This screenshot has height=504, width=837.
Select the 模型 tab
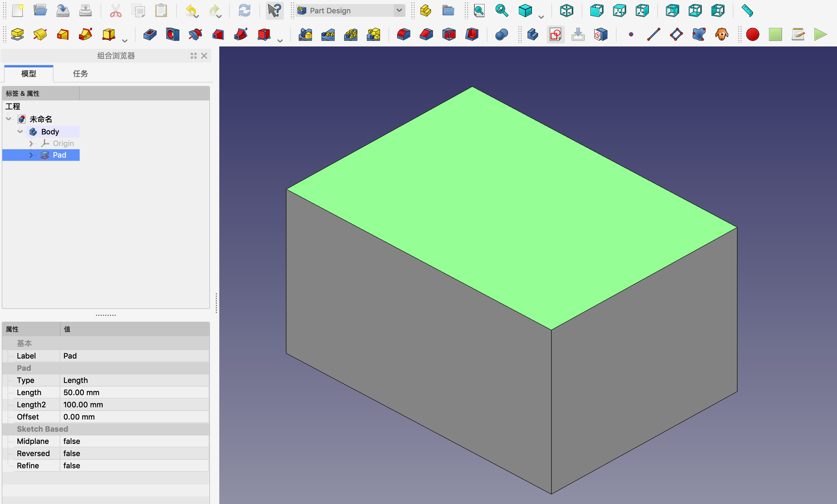29,74
